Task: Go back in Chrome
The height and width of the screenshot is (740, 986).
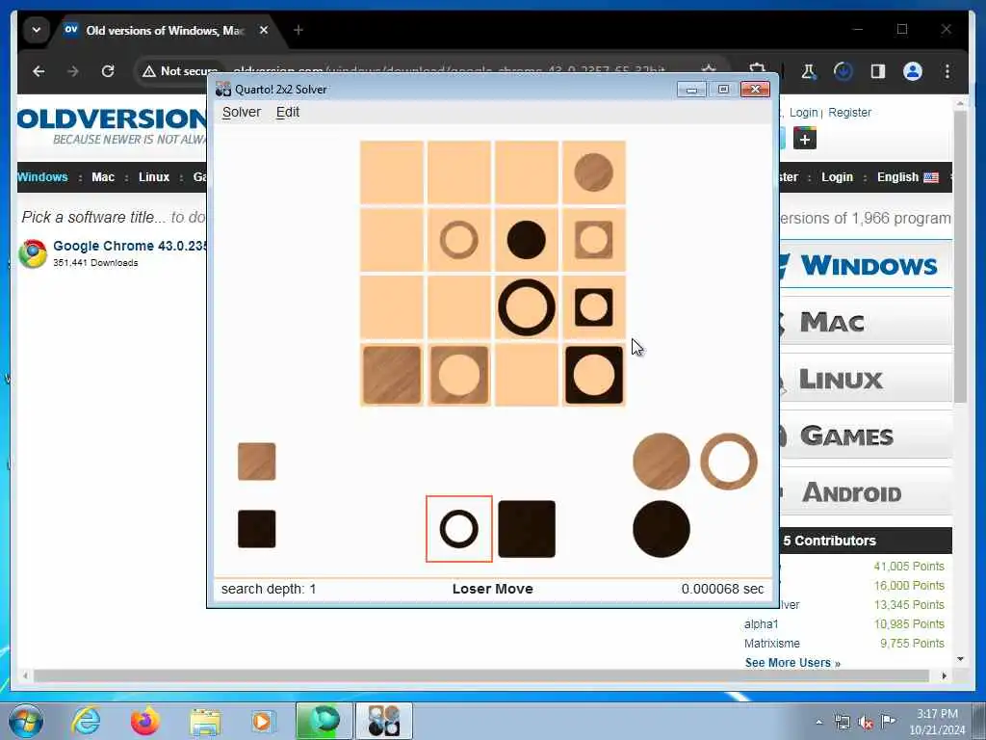Action: [x=39, y=71]
